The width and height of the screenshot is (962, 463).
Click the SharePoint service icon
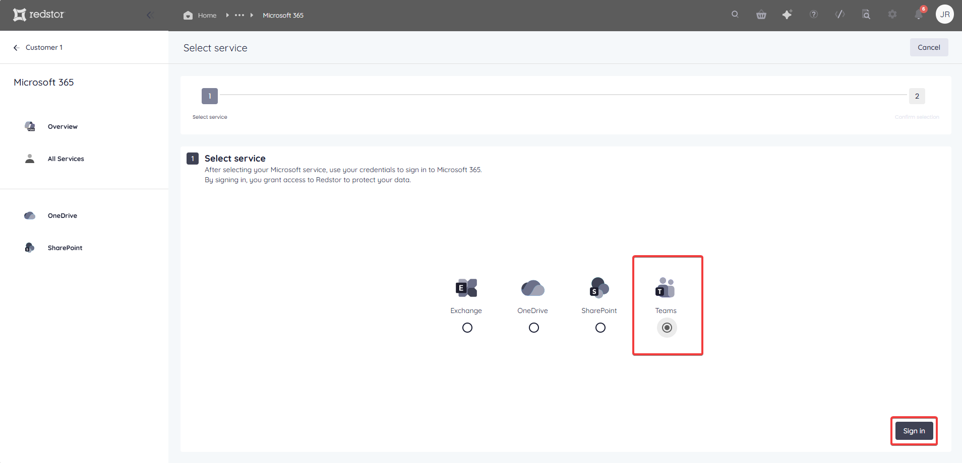[x=599, y=288]
